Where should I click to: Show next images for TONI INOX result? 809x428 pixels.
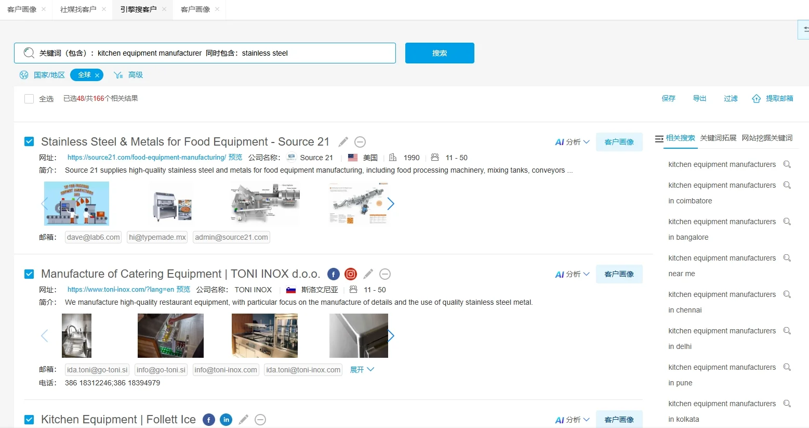point(391,336)
